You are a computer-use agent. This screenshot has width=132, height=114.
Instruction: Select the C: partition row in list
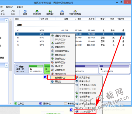70,30
